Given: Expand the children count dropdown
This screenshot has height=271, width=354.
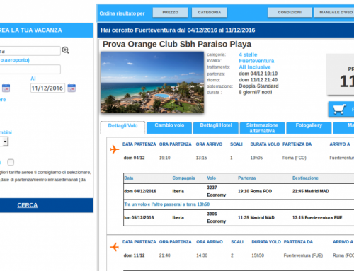Looking at the screenshot, I should point(4,142).
